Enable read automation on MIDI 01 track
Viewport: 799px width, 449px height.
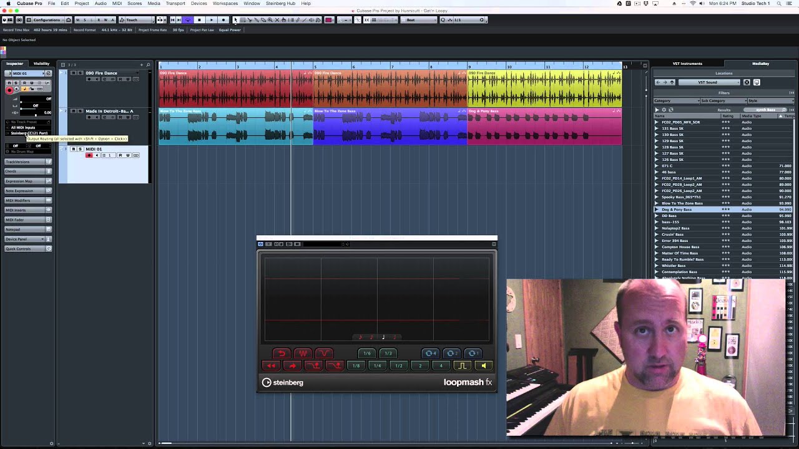(x=120, y=155)
